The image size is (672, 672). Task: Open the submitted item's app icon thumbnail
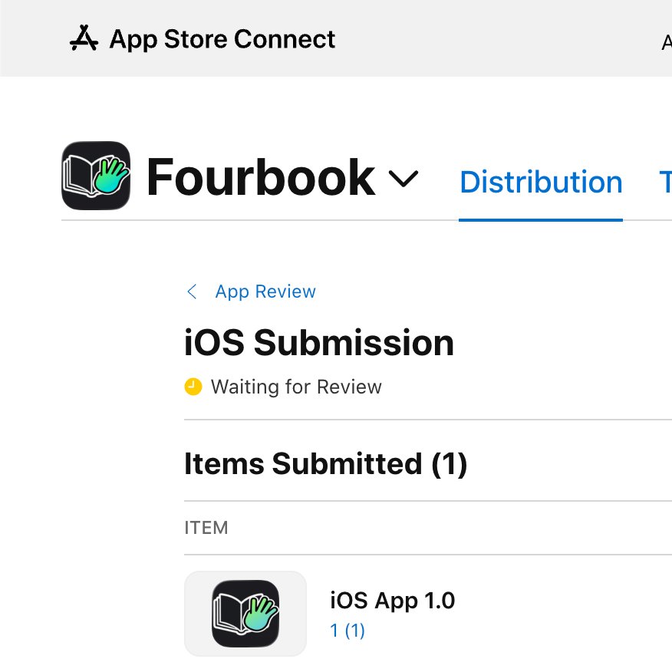pos(245,613)
